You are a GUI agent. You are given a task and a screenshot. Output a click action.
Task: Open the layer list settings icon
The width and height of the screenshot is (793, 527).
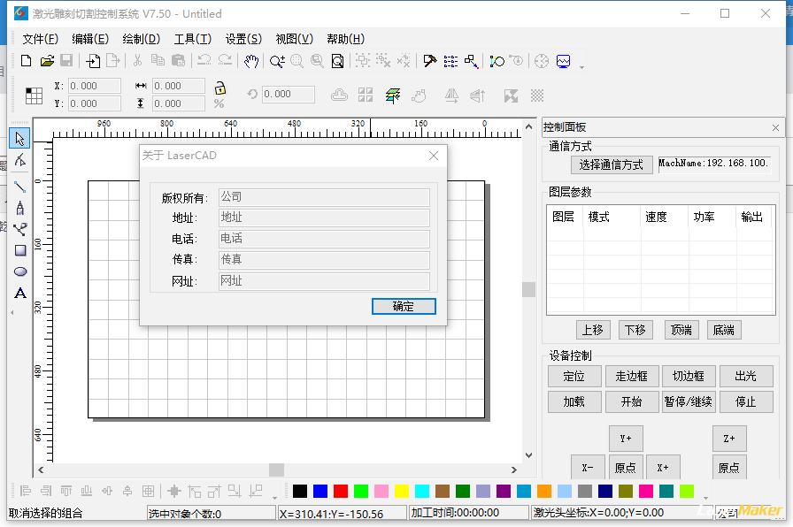coord(450,61)
